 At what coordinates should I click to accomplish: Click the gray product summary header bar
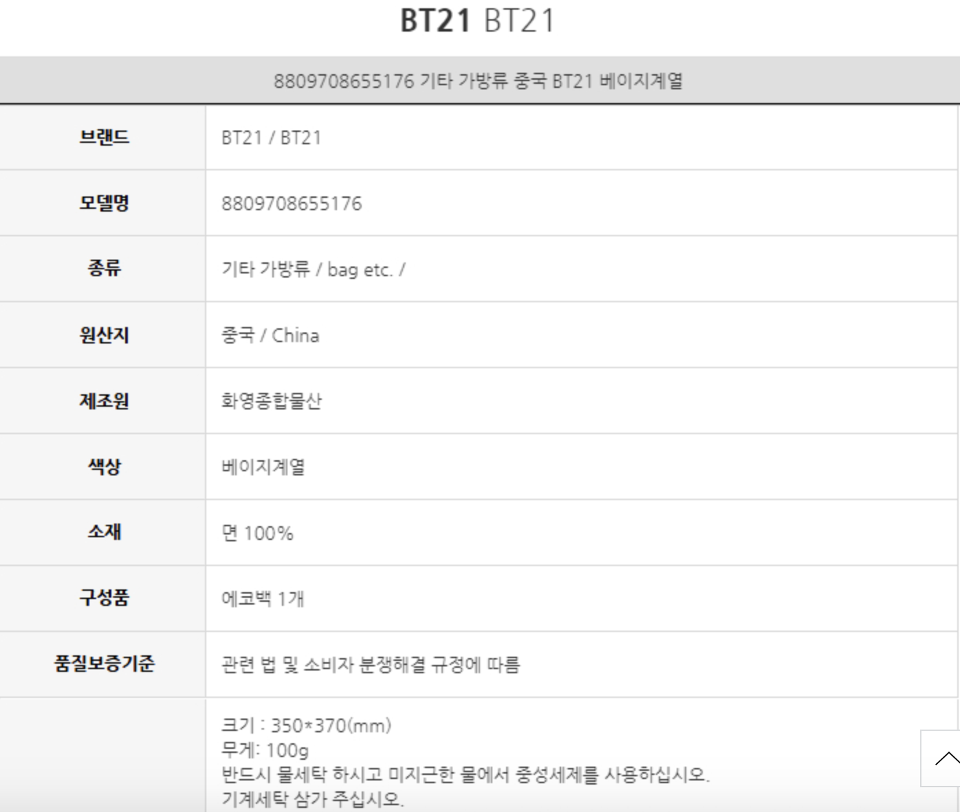click(479, 81)
